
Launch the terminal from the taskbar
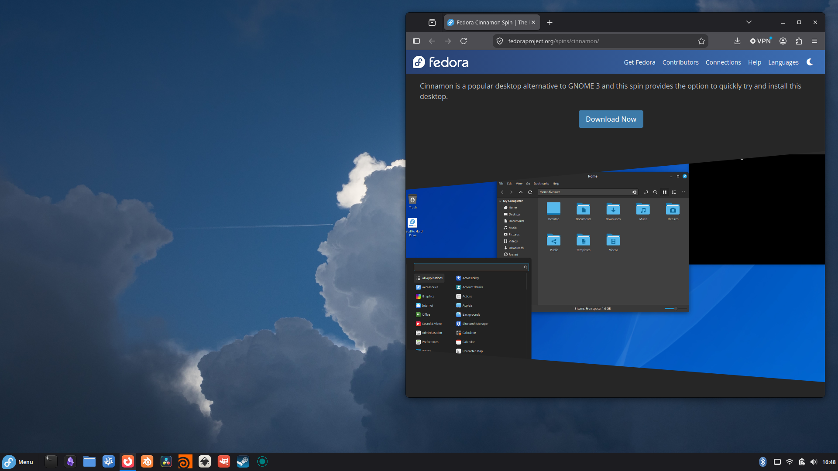51,461
